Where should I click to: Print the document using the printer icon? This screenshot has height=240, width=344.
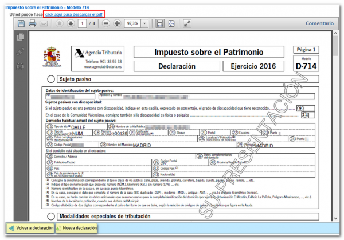pyautogui.click(x=33, y=23)
